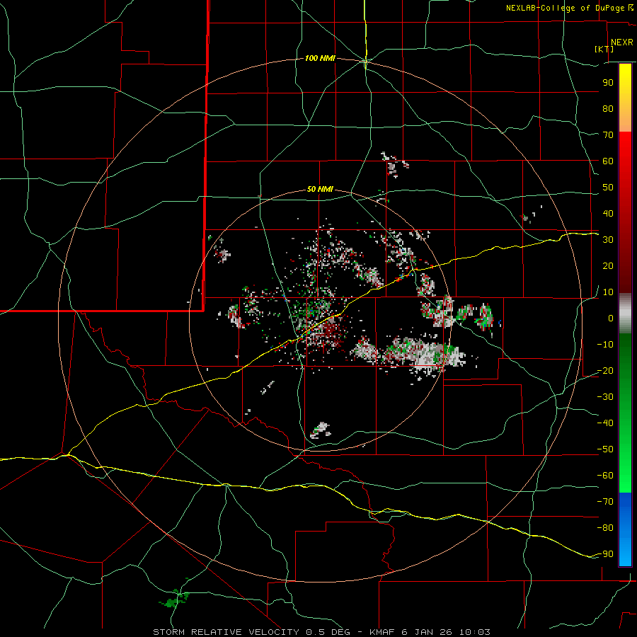Select the 0 knot scale label

tap(611, 318)
